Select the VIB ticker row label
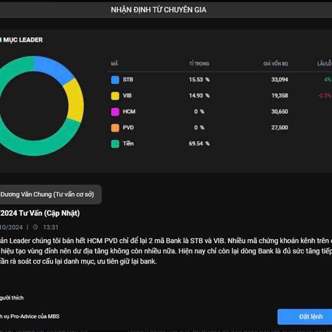Screen dimensions: 332x332 point(127,96)
